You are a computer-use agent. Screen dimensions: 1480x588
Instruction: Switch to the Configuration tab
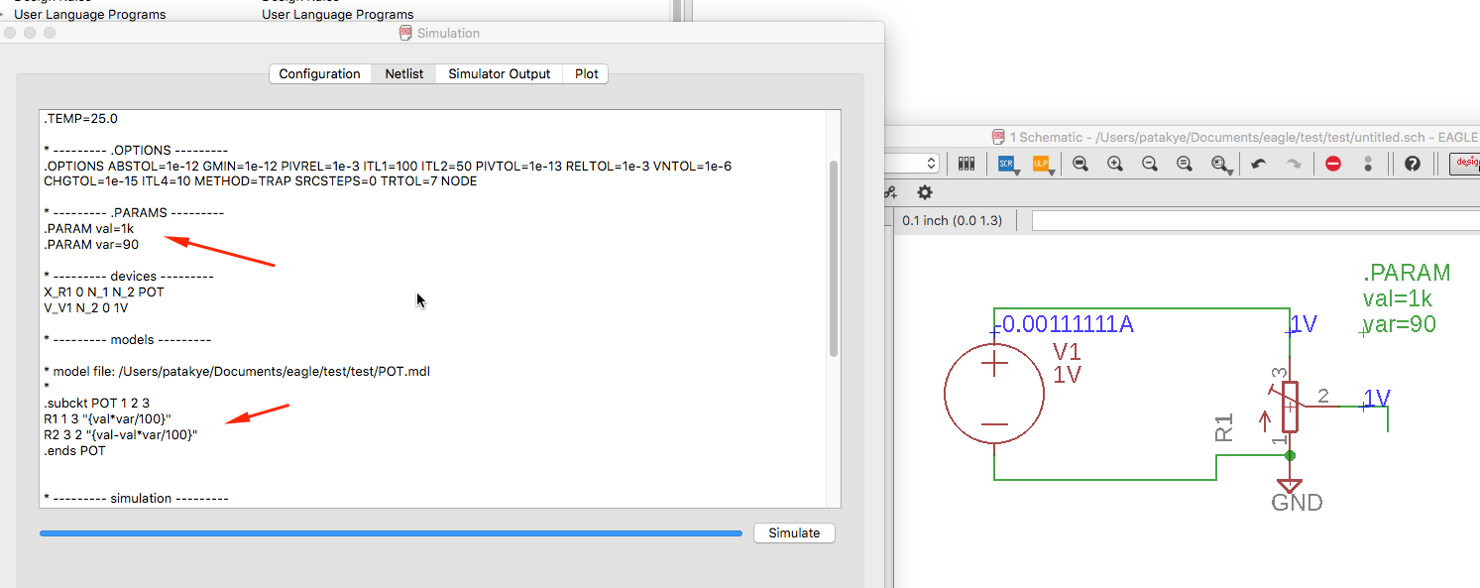pos(319,73)
